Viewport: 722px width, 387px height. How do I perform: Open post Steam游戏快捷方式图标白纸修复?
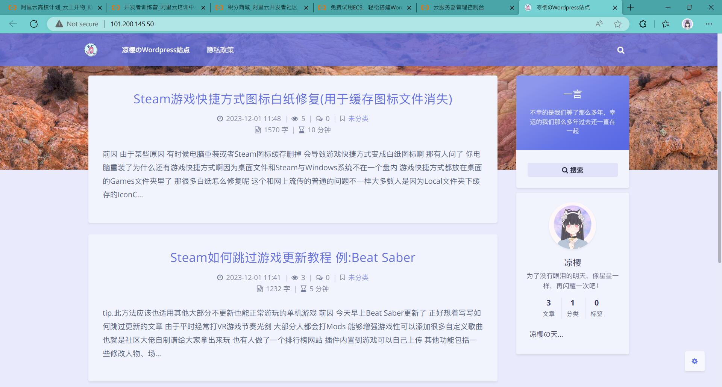point(293,99)
